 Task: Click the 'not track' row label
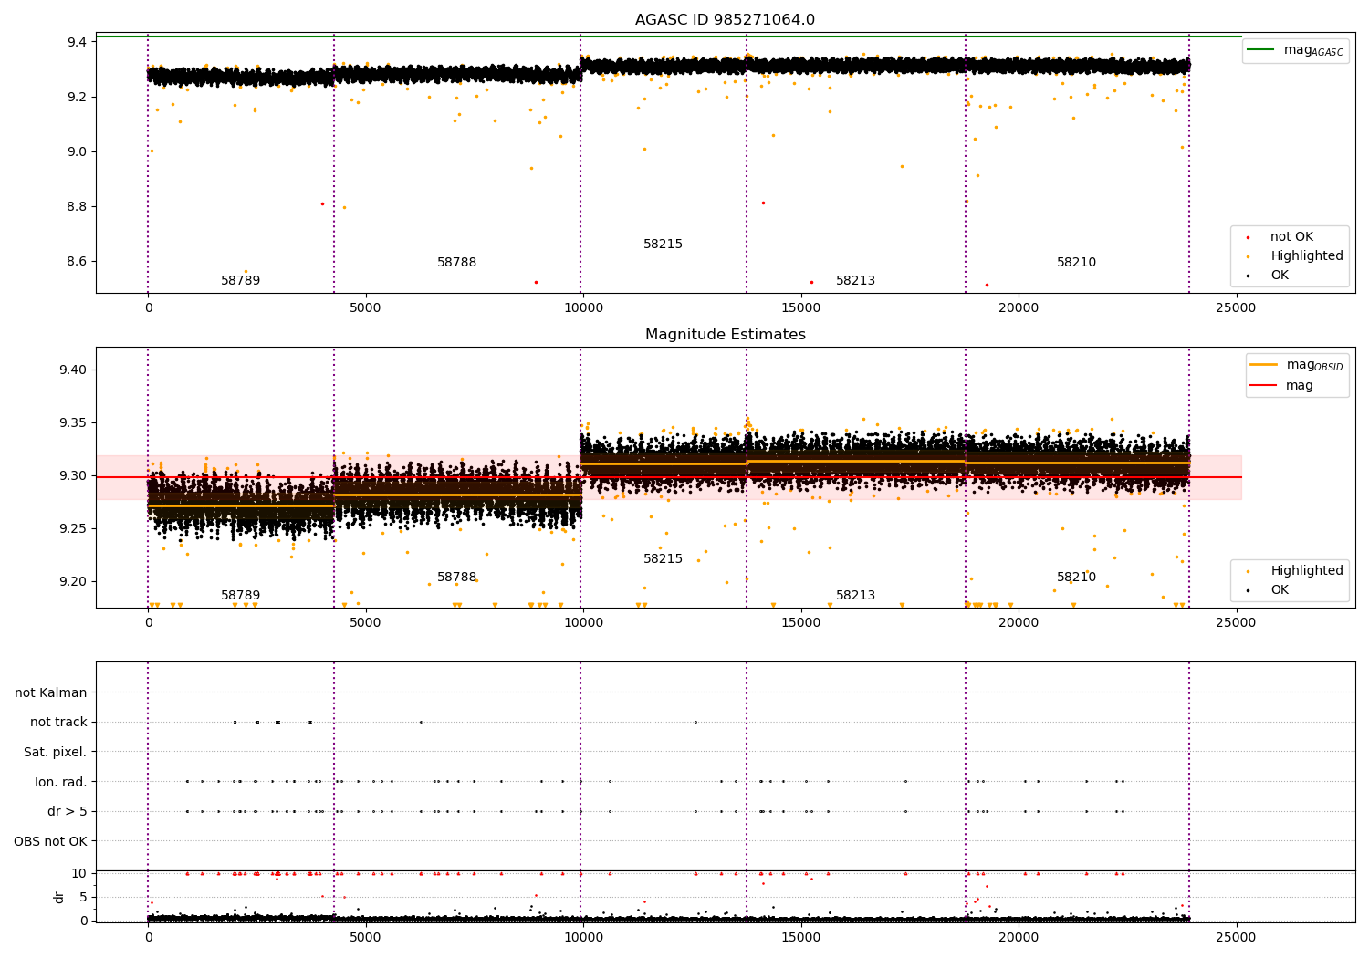click(x=58, y=722)
